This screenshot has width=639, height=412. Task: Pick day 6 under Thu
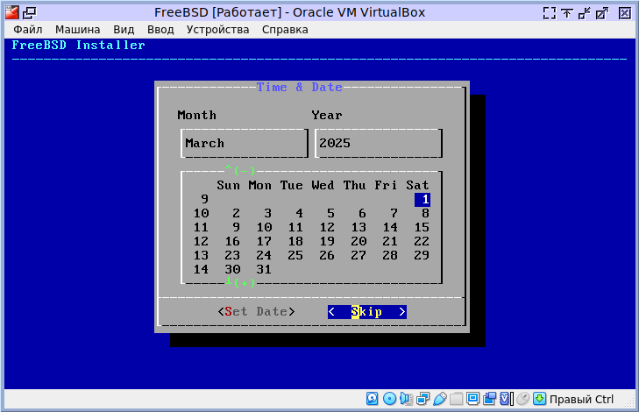click(x=362, y=213)
